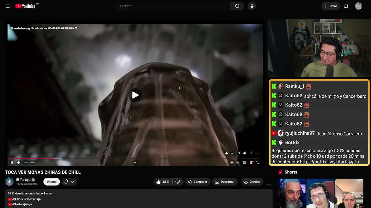Open the subscription notification bell dropdown
The width and height of the screenshot is (371, 208).
69,182
